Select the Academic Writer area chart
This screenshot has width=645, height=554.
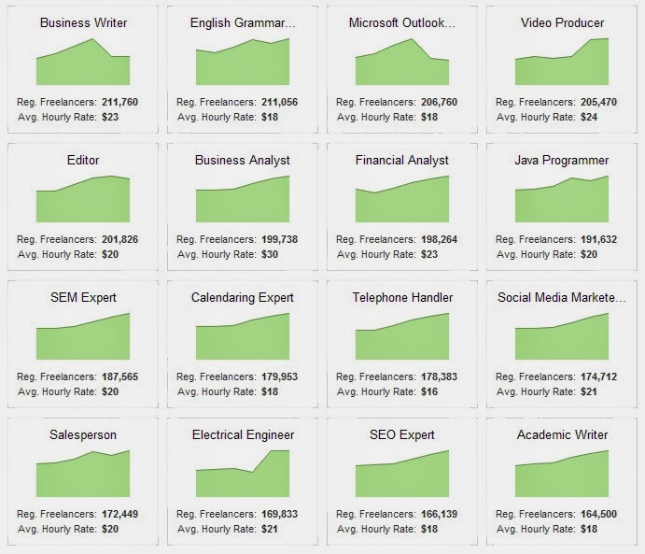[562, 474]
